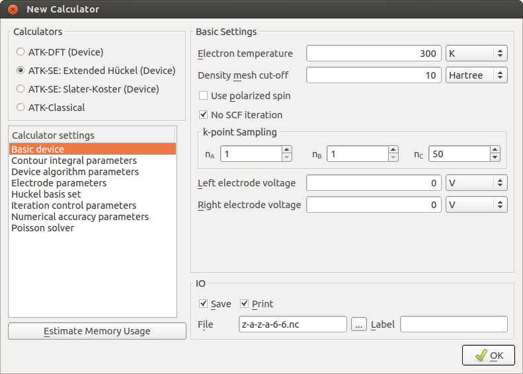Open Huckel basis set settings

tap(93, 194)
